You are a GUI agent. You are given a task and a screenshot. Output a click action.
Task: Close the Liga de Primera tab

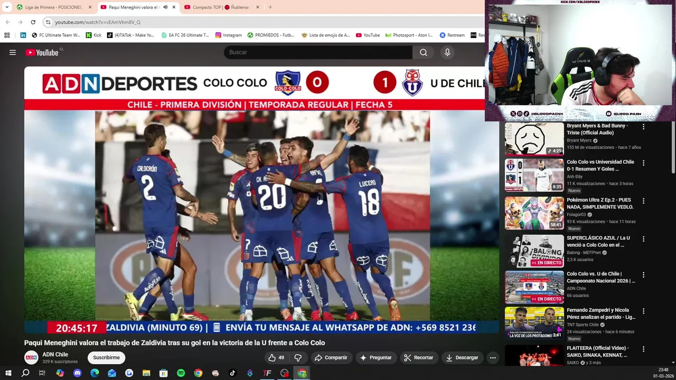(90, 7)
